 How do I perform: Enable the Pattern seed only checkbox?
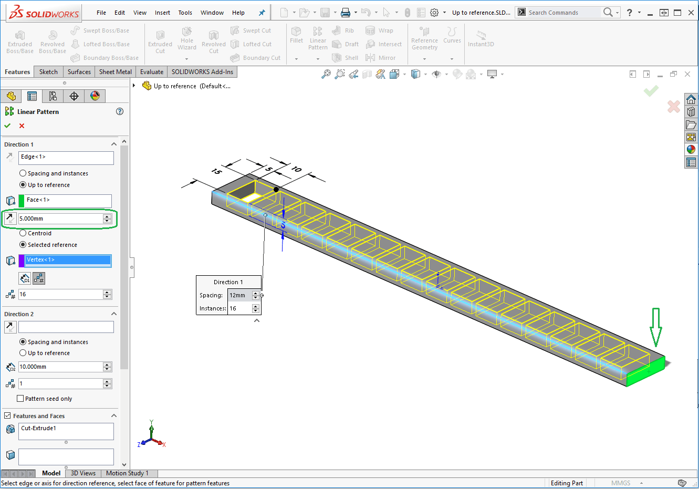(20, 399)
